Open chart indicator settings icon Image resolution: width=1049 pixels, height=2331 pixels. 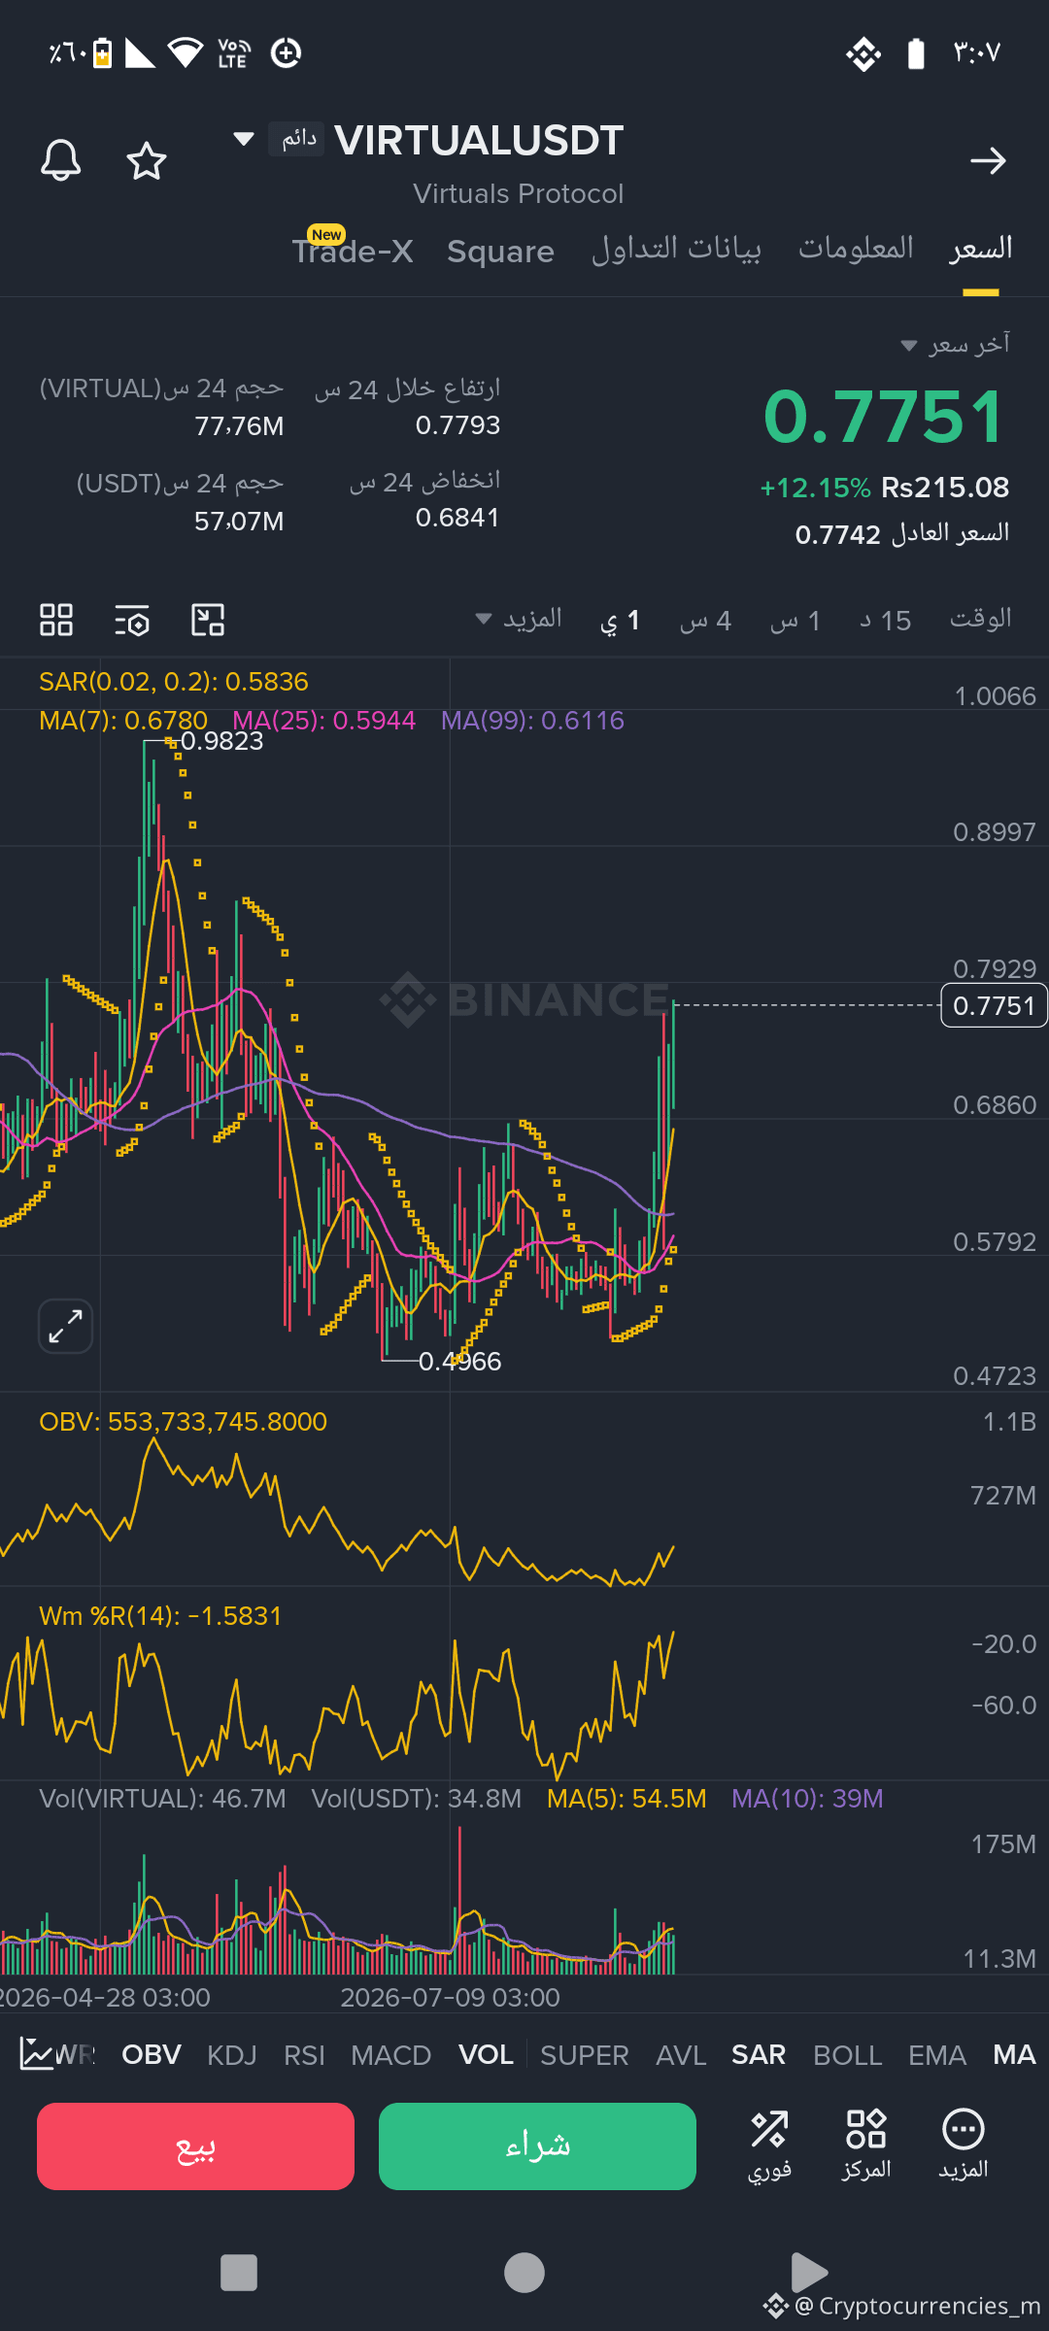coord(132,620)
